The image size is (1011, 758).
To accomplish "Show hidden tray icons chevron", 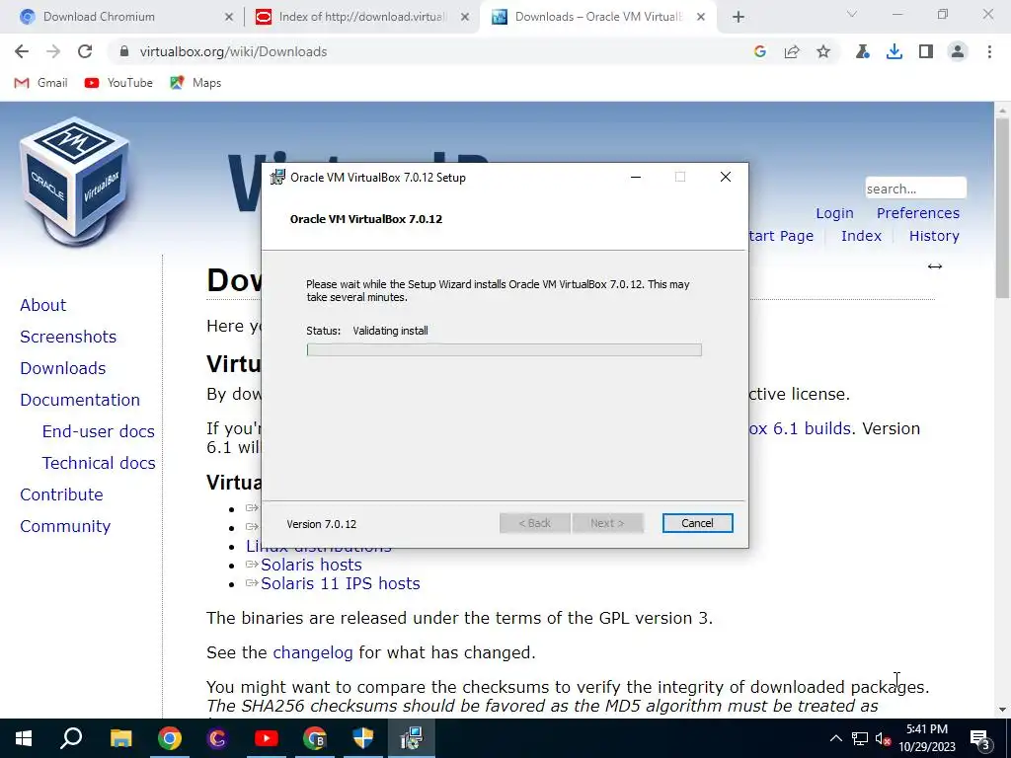I will (x=835, y=738).
